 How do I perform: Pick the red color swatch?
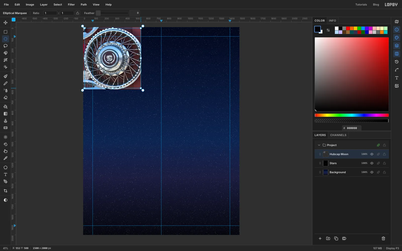pyautogui.click(x=348, y=28)
